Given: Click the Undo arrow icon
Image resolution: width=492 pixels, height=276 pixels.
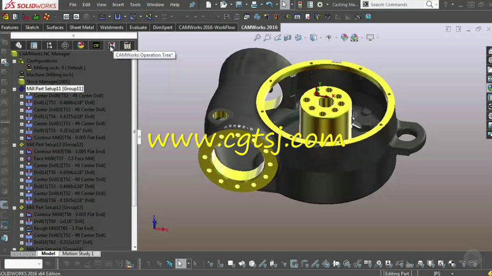Looking at the screenshot, I should (269, 4).
